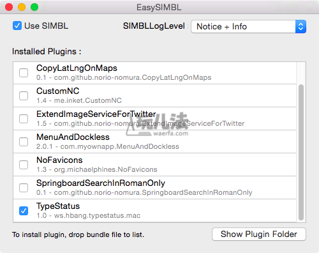Tick the ExtendImageServiceForTwitter checkbox

pyautogui.click(x=24, y=119)
